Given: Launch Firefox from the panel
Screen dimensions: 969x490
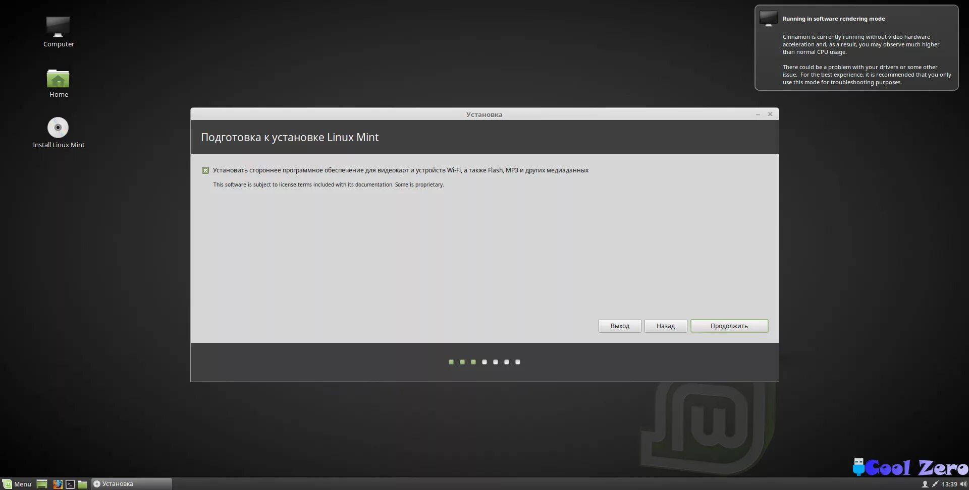Looking at the screenshot, I should (58, 484).
